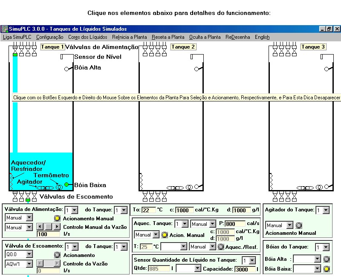The height and width of the screenshot is (277, 341).
Task: Toggle heater Acion. Manual yellow indicator
Action: click(165, 235)
